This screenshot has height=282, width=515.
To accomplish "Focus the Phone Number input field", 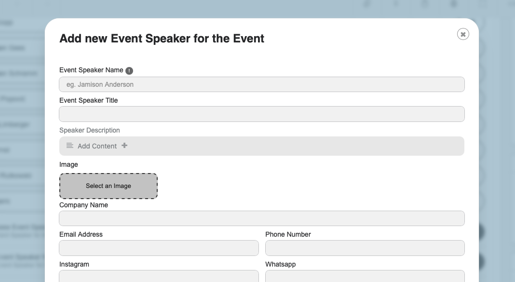I will [x=365, y=248].
